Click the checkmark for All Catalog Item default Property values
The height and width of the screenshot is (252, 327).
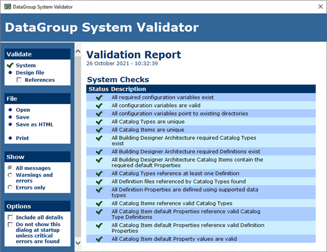click(x=99, y=239)
